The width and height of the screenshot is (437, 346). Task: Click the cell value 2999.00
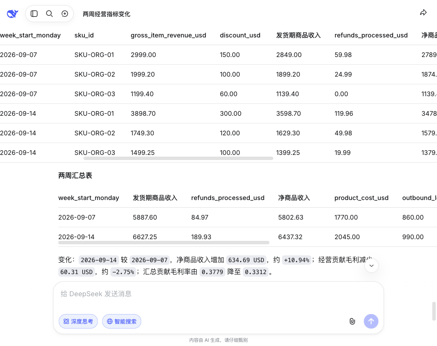click(143, 55)
